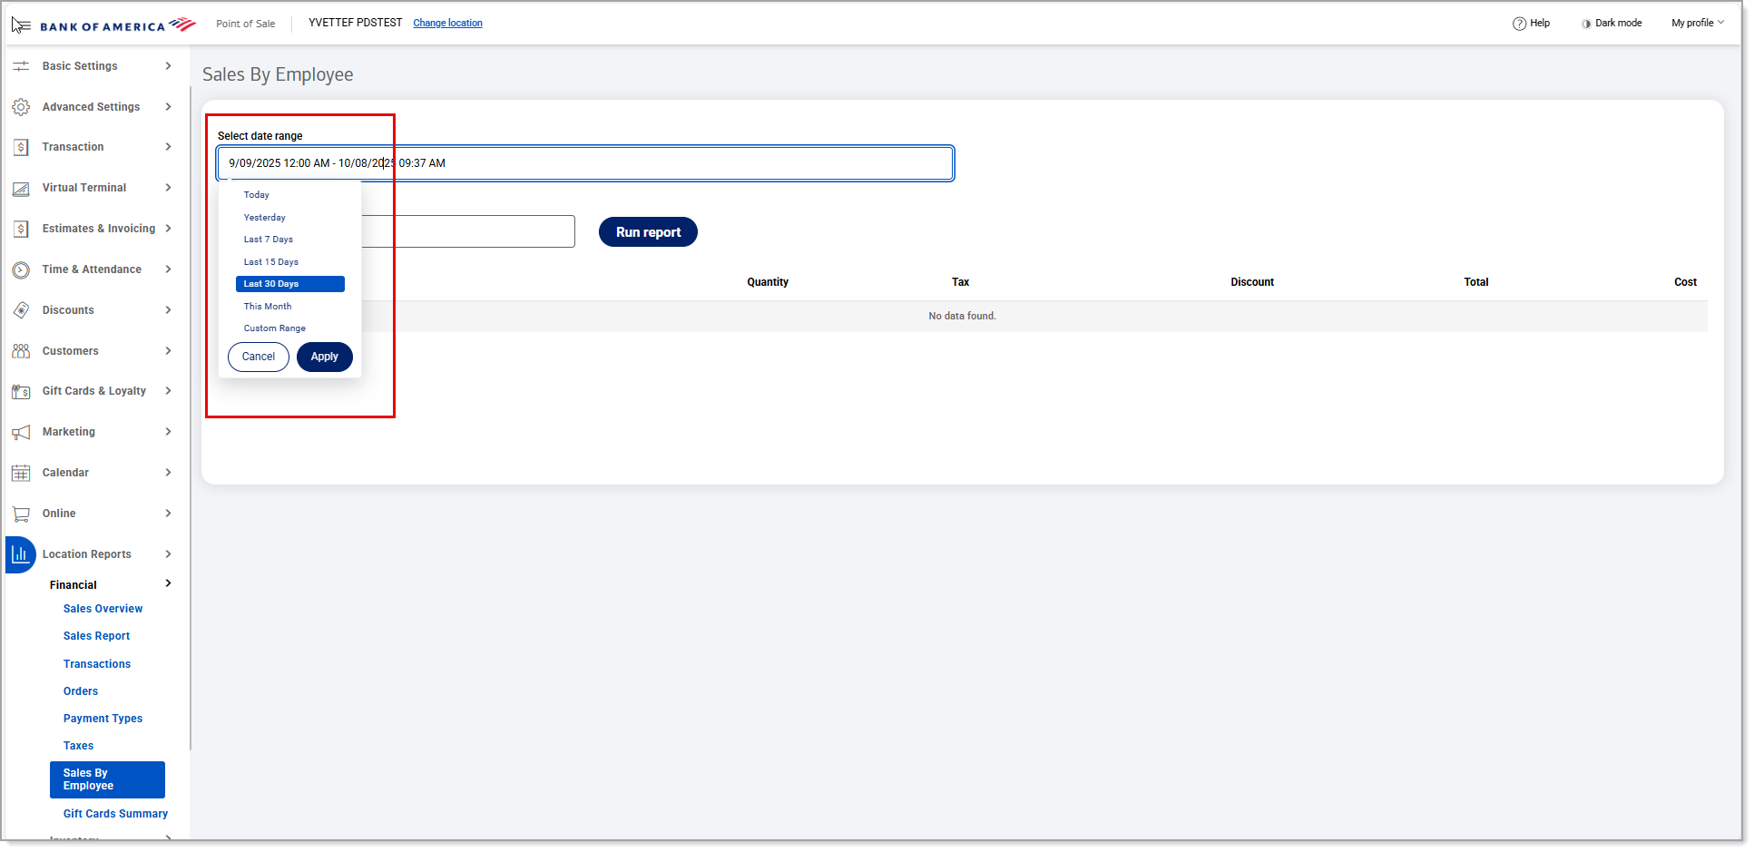Click the Customers people icon
This screenshot has width=1754, height=852.
[21, 351]
